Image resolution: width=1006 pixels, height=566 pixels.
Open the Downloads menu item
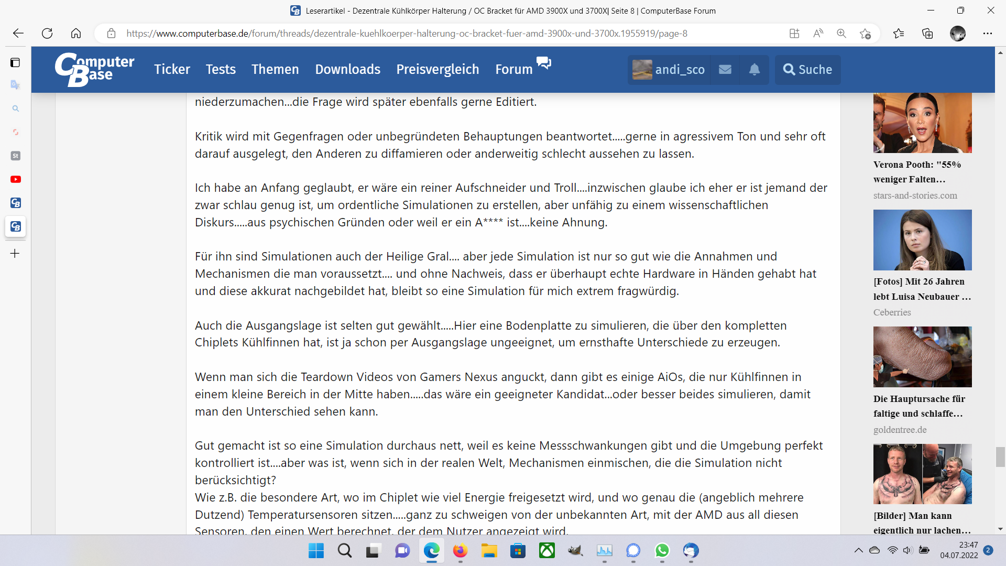pyautogui.click(x=347, y=69)
